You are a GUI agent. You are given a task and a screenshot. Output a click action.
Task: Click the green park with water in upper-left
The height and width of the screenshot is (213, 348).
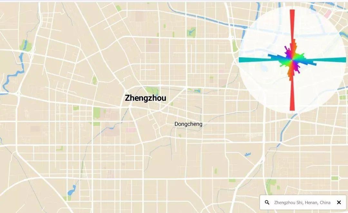[25, 45]
